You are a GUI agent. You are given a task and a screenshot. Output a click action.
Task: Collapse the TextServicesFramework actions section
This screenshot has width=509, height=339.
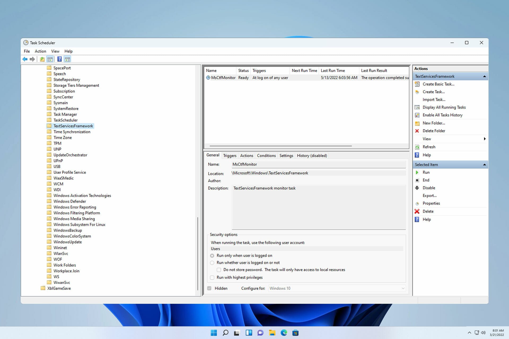[x=484, y=76]
